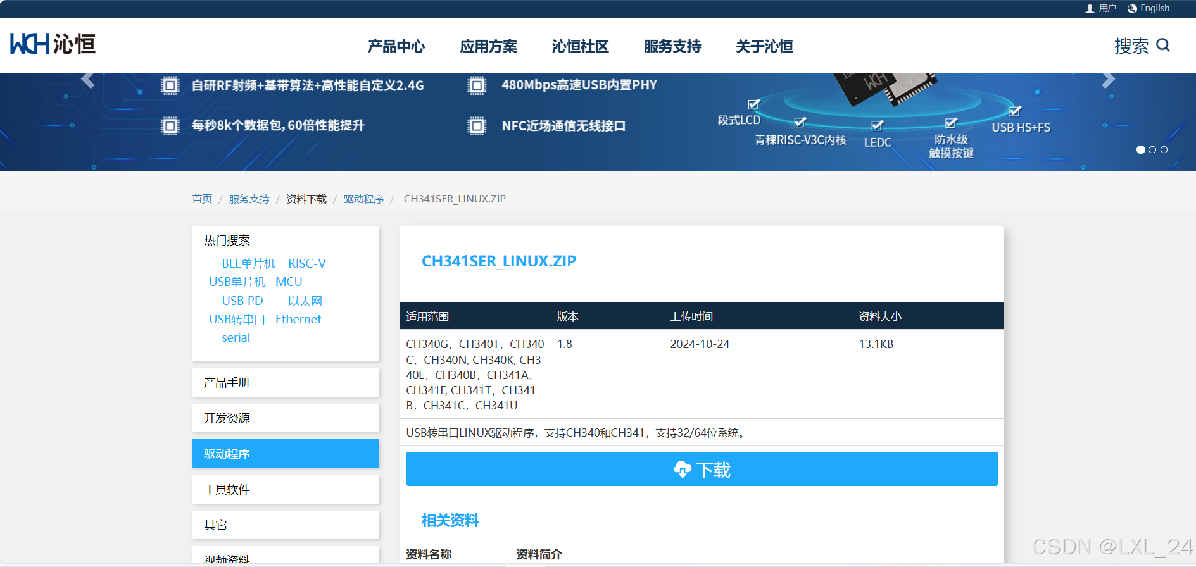Go to previous banner slide arrow

tap(88, 80)
